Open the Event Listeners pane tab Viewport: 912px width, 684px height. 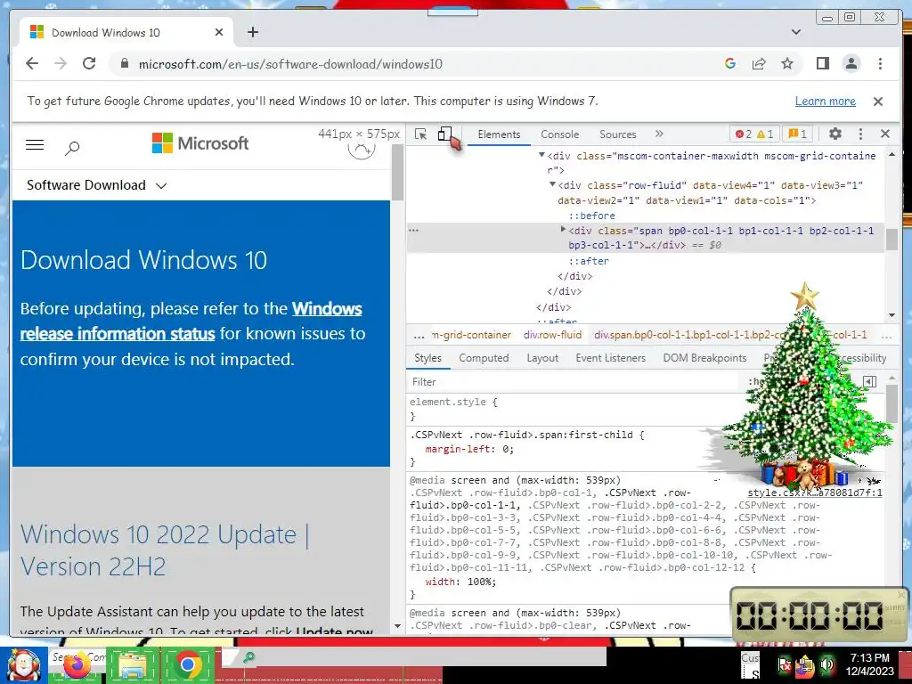(x=611, y=358)
